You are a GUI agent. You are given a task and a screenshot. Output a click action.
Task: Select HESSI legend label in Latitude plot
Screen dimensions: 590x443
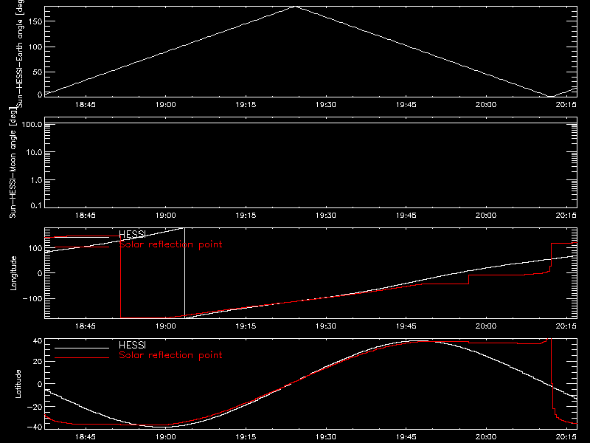pos(132,345)
